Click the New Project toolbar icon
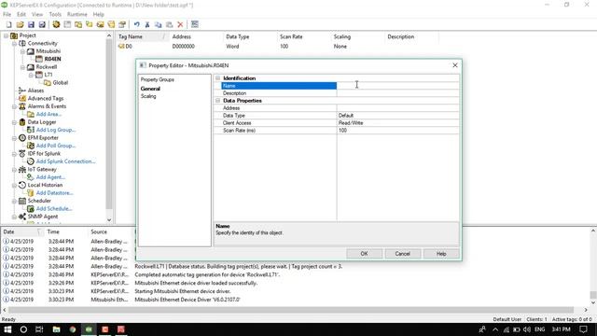Screen dimensions: 597x336 coord(8,24)
